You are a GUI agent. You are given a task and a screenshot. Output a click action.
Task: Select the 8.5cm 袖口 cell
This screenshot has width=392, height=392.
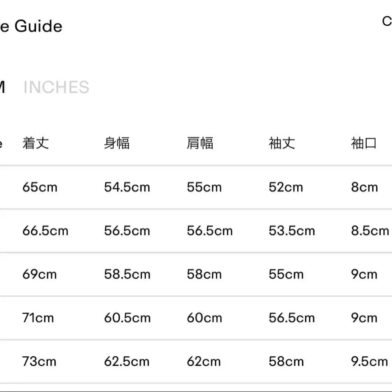[x=370, y=231]
